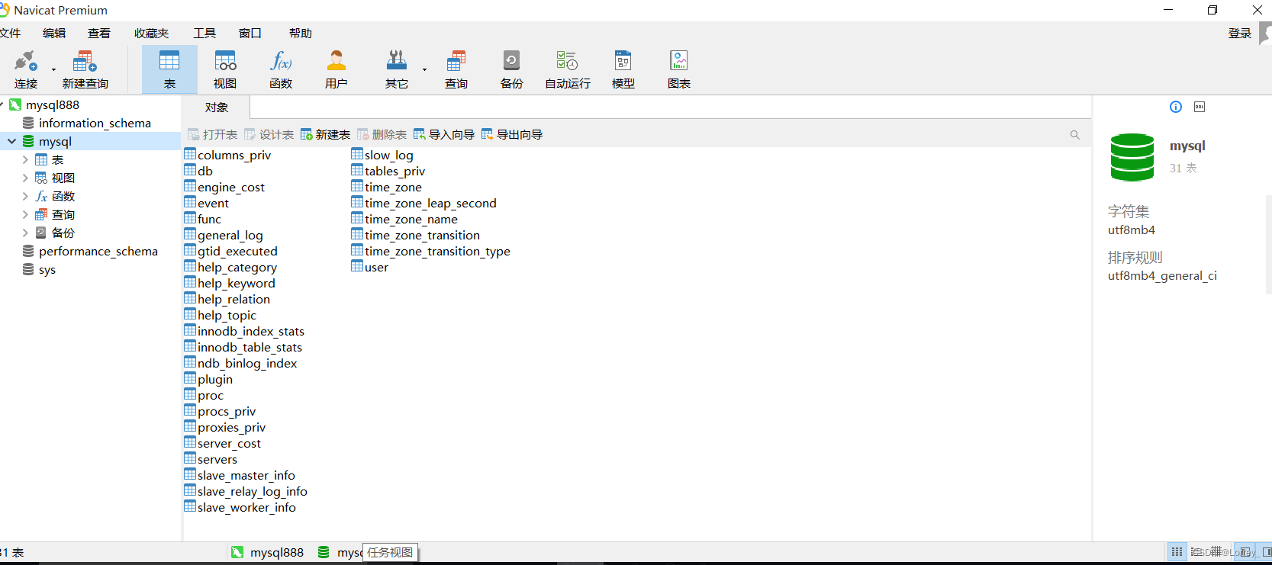Select performance_schema database in tree

pos(98,251)
